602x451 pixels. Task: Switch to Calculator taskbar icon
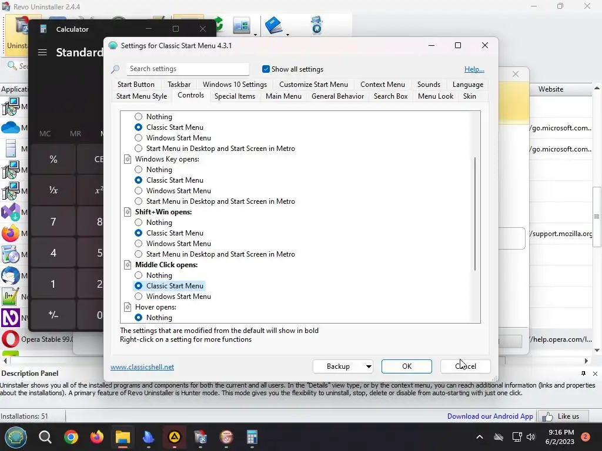(x=252, y=437)
